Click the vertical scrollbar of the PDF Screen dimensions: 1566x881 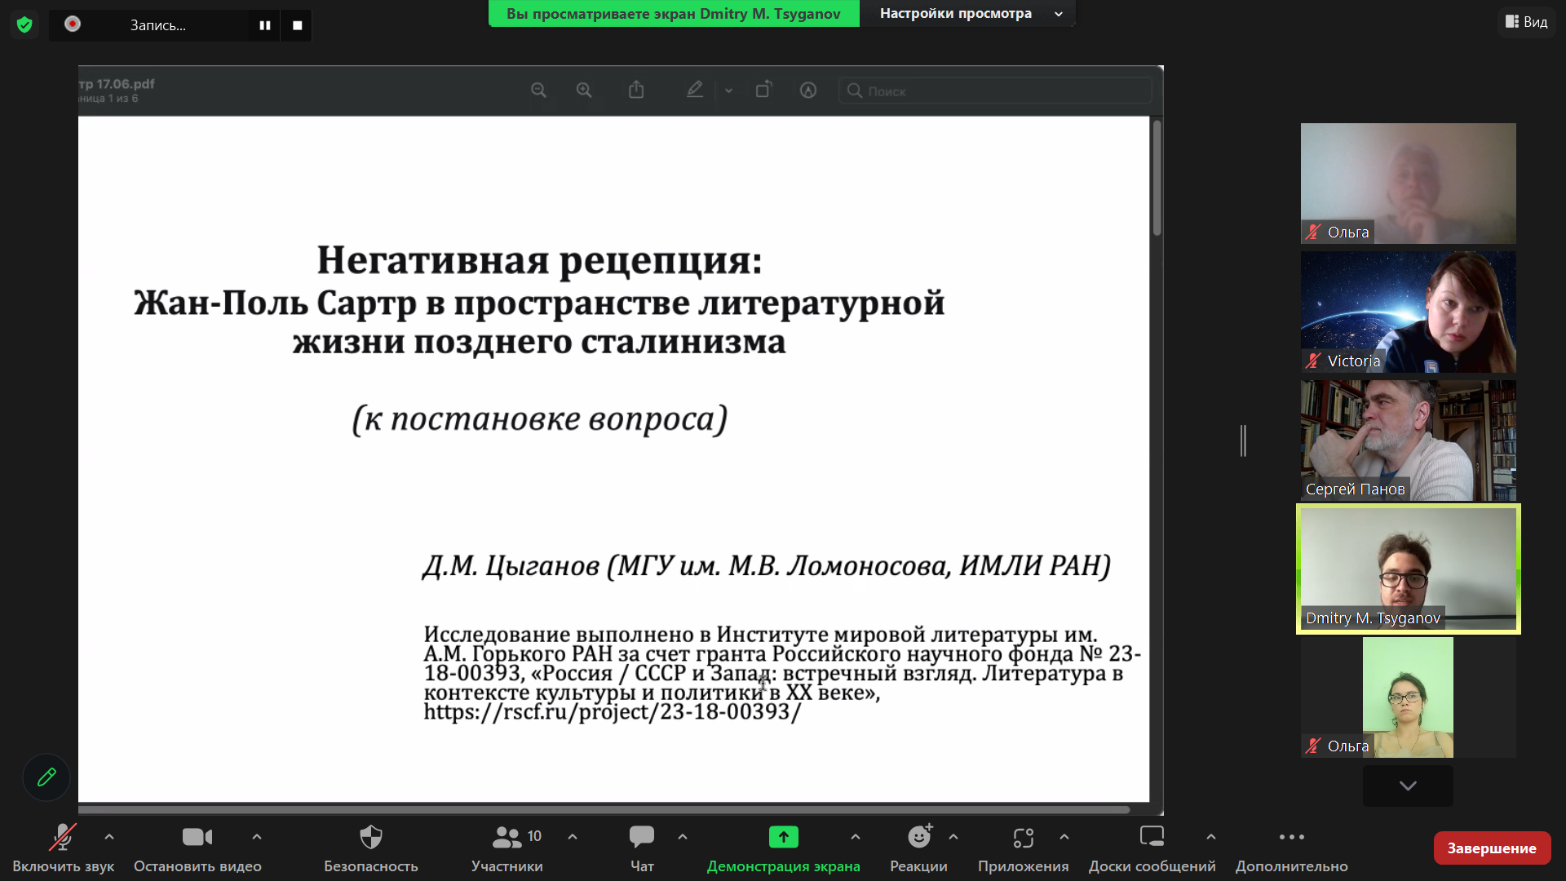(x=1157, y=178)
